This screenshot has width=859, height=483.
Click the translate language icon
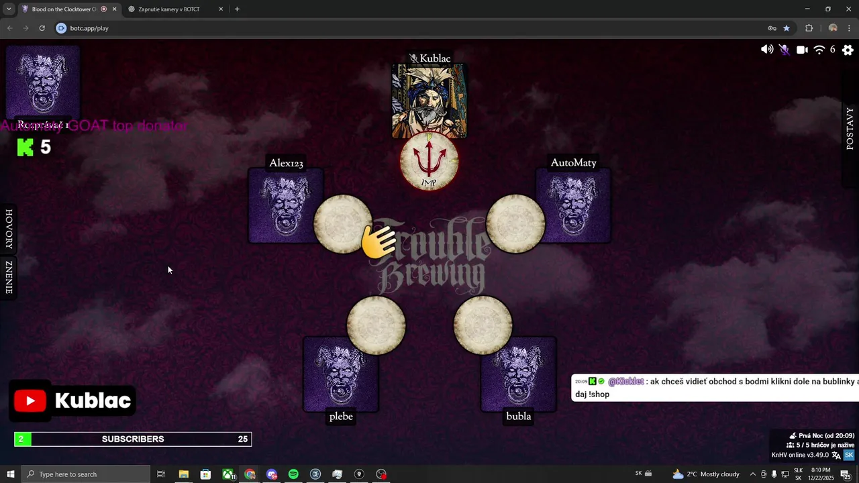836,455
